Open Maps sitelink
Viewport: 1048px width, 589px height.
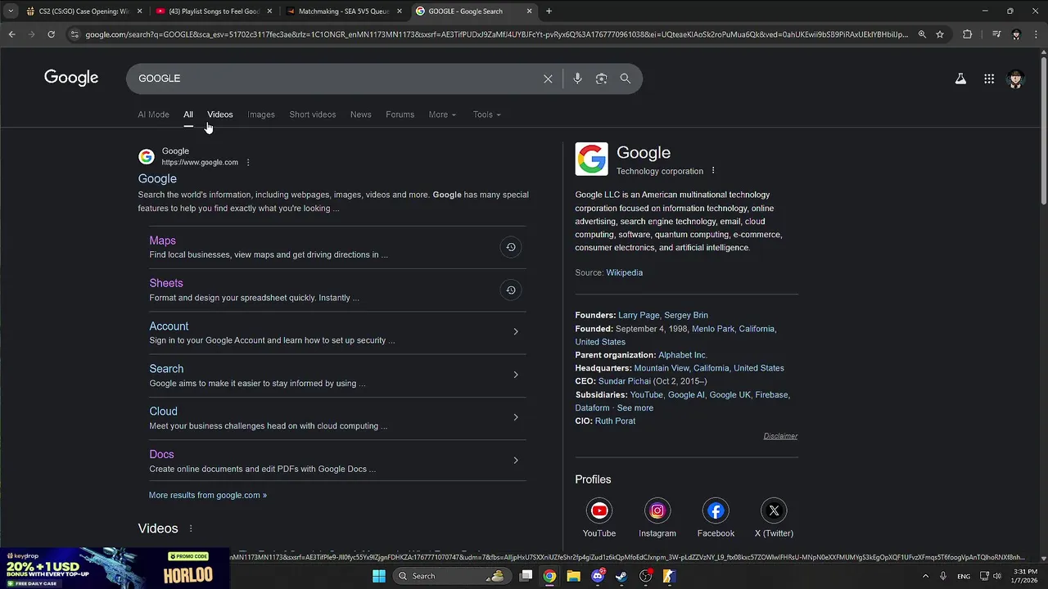(162, 241)
